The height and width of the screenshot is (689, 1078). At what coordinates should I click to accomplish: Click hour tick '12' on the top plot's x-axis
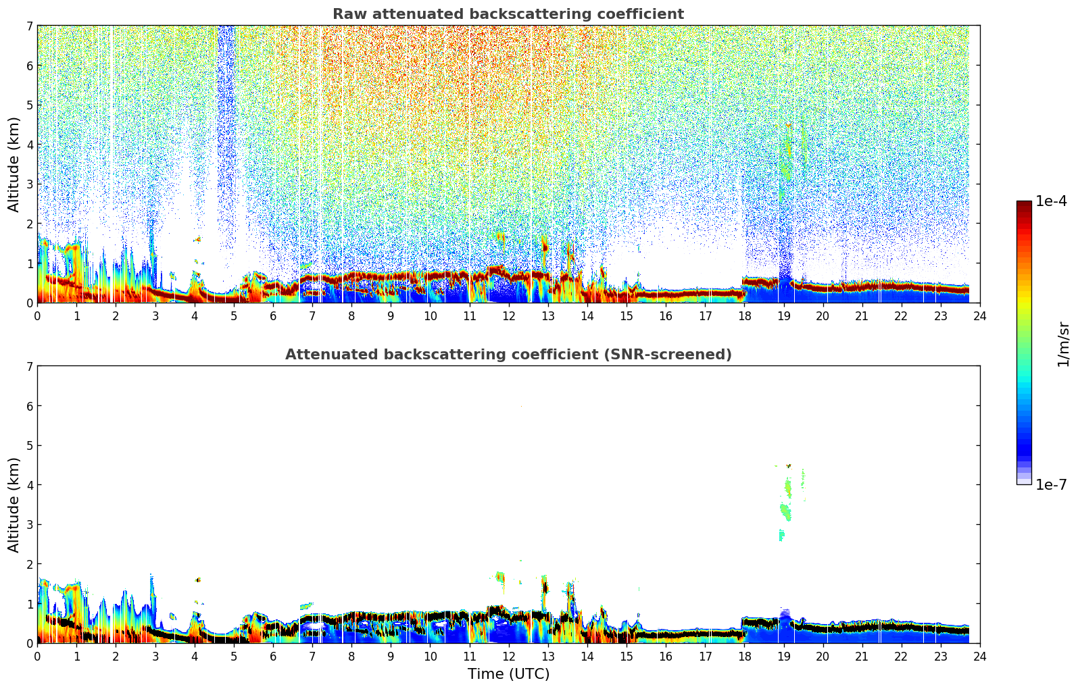pos(508,316)
